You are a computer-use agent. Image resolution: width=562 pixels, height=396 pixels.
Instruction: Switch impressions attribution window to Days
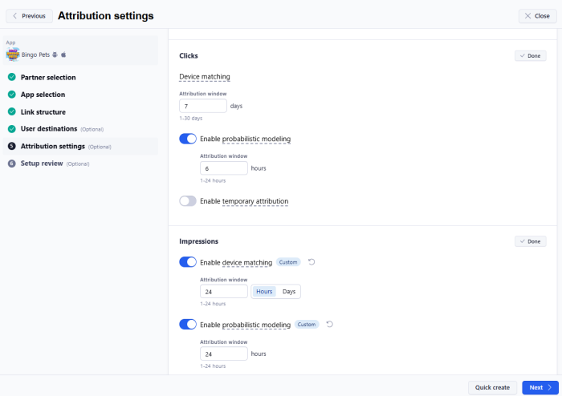point(288,292)
